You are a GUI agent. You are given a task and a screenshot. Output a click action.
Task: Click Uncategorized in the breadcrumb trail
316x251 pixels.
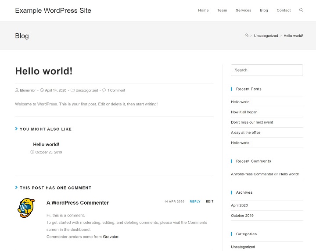(266, 36)
